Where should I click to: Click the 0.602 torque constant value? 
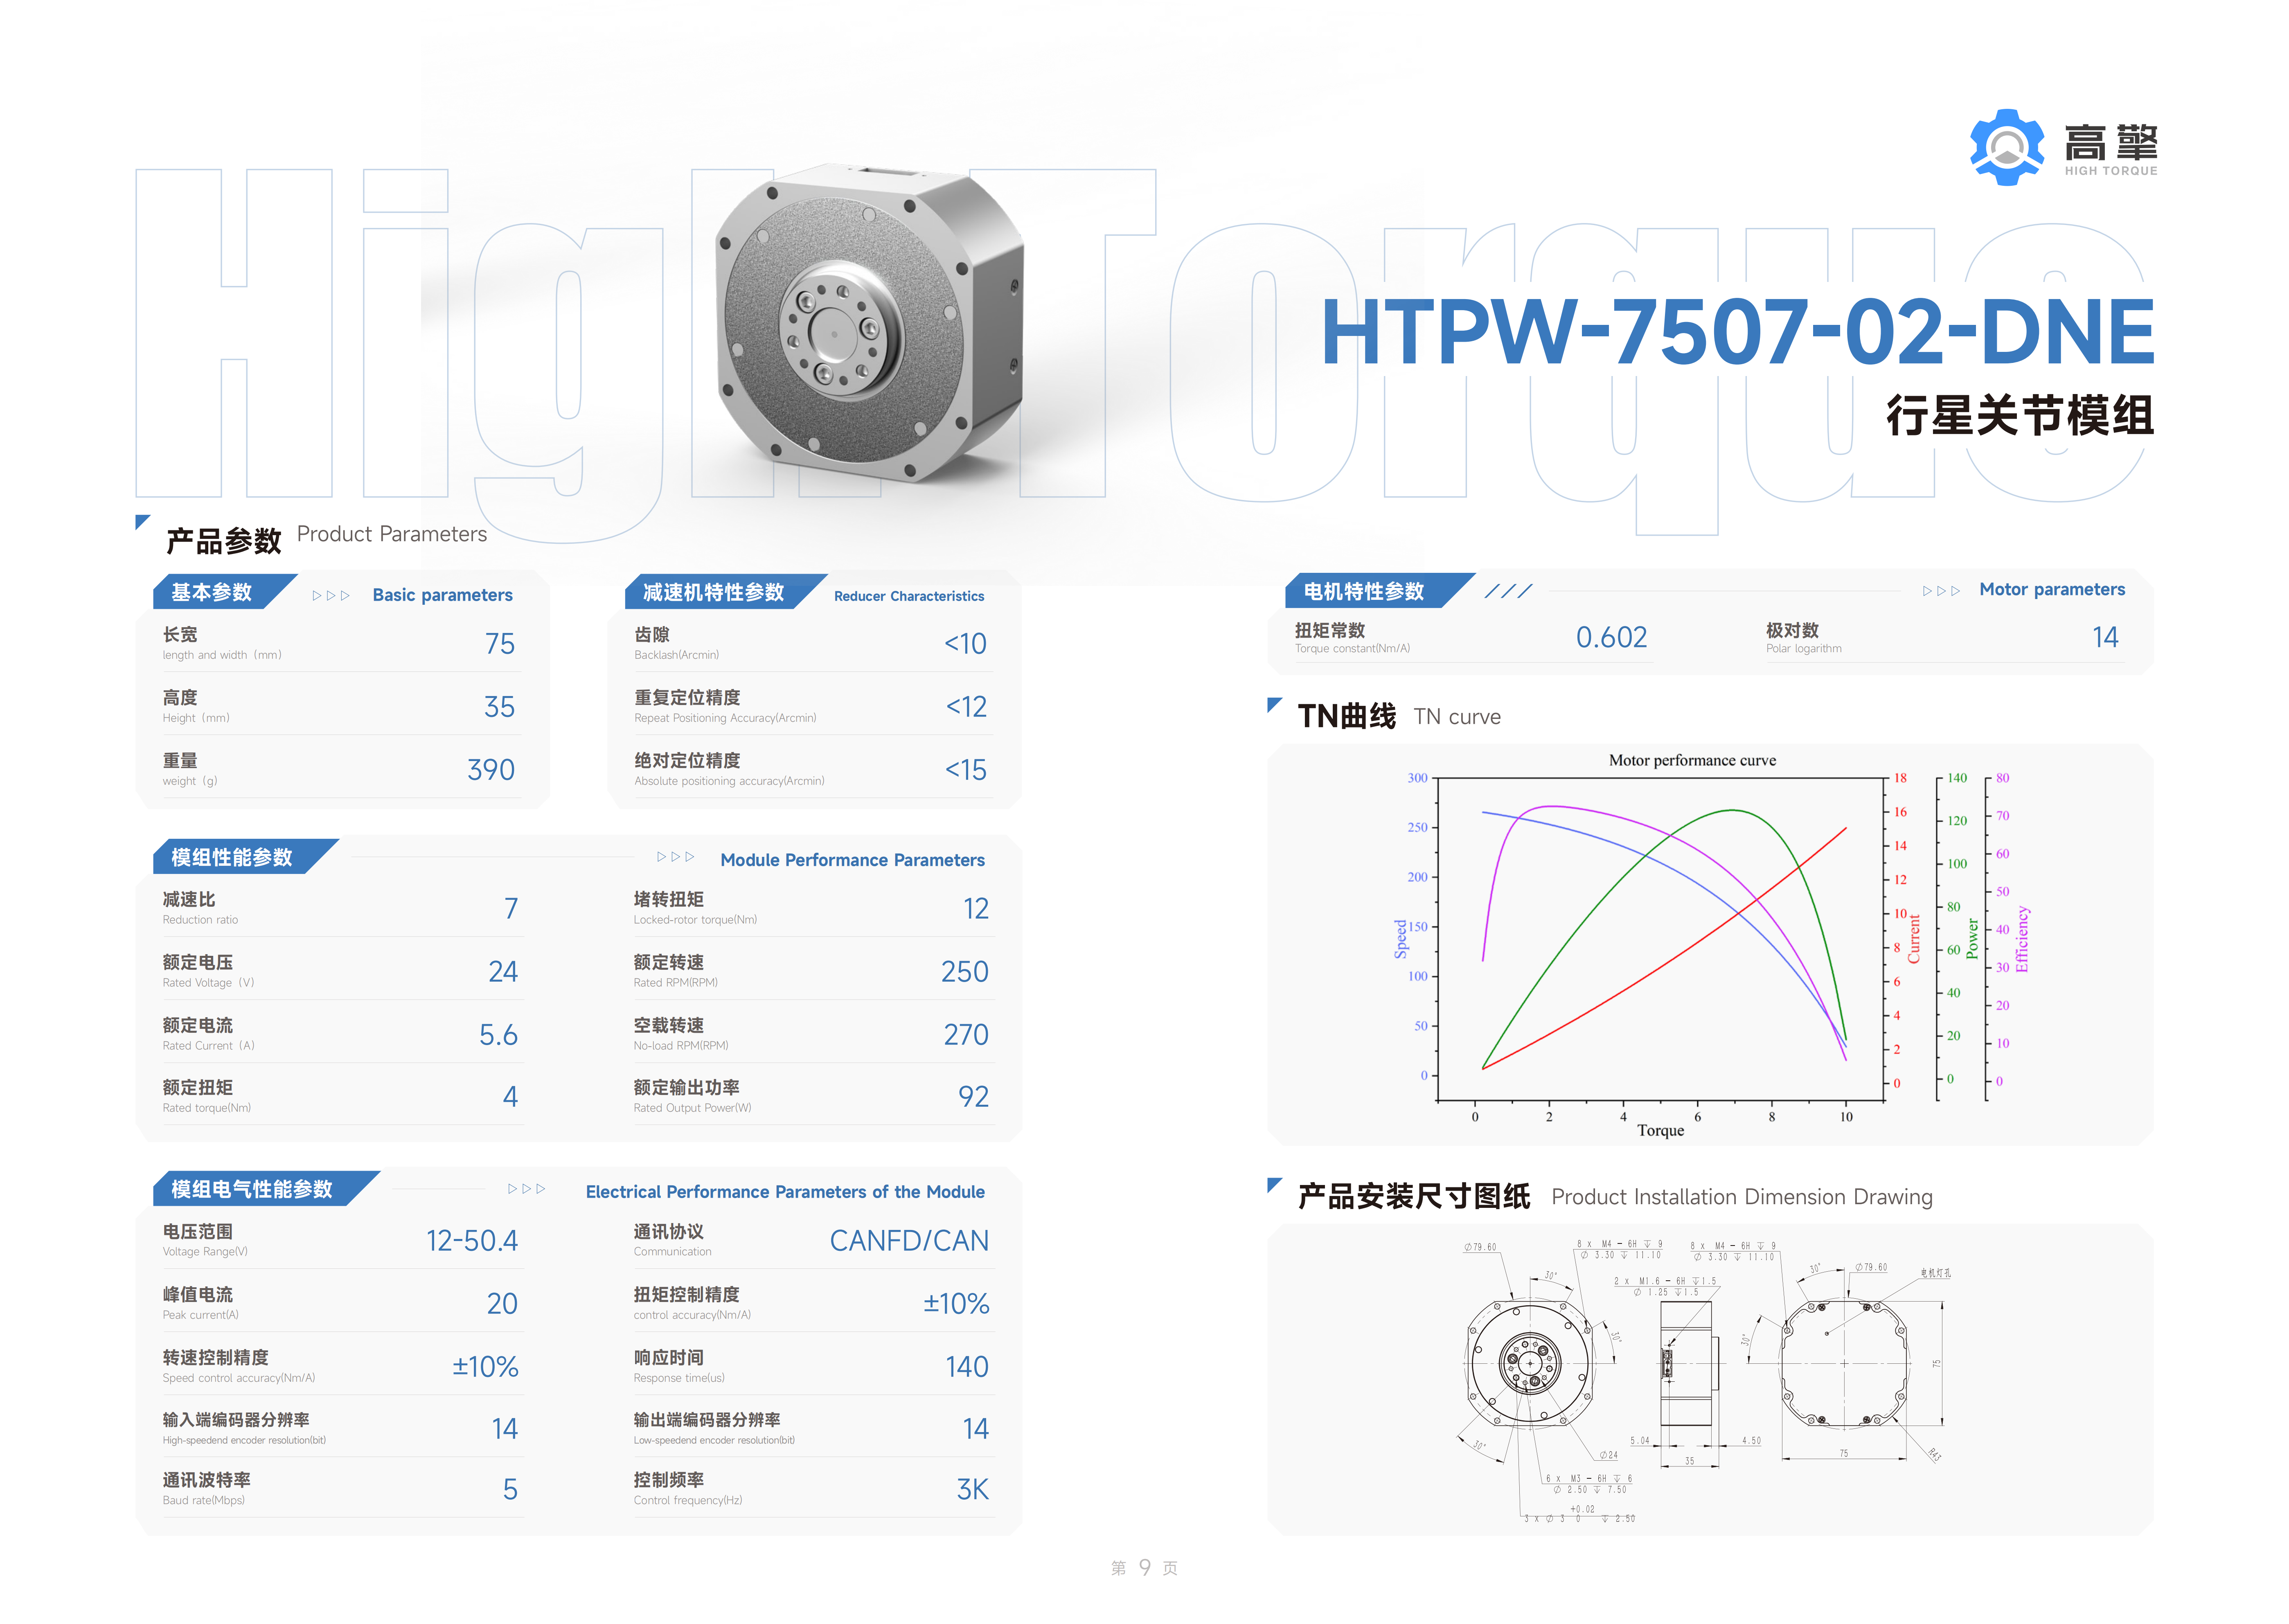click(x=1611, y=638)
